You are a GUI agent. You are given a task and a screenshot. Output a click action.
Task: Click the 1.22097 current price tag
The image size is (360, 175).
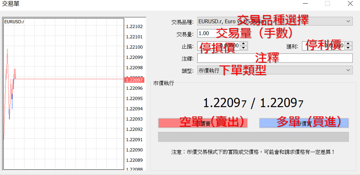tap(134, 80)
